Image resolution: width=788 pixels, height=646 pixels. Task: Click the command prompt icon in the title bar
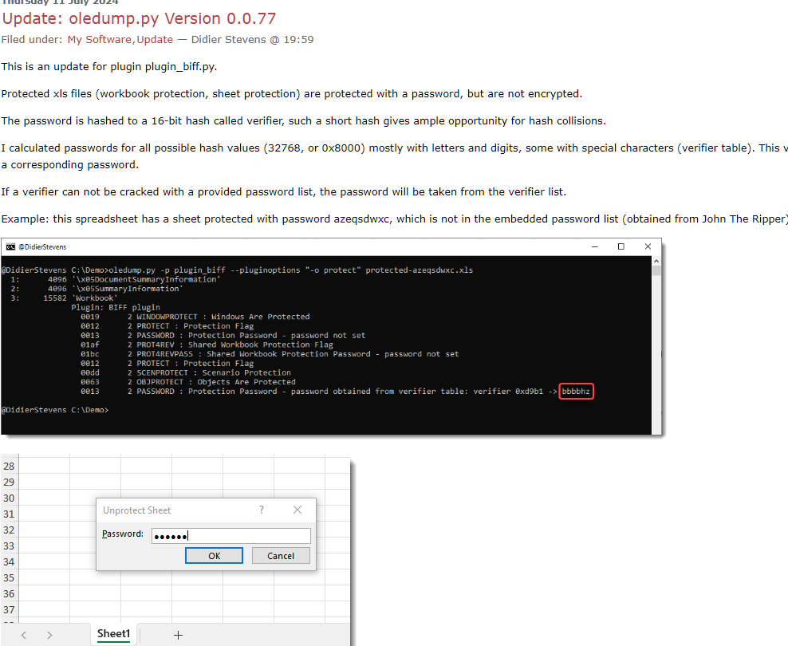10,247
